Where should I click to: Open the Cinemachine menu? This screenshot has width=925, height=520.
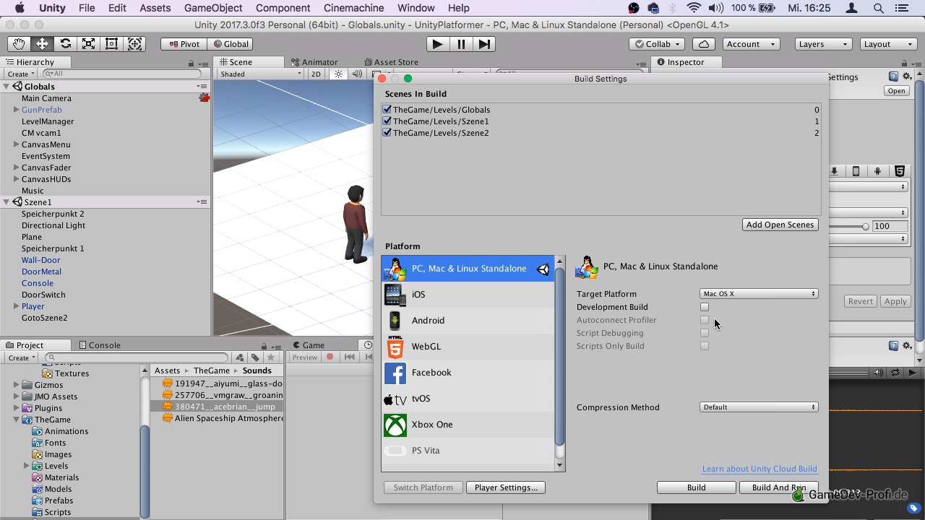point(353,8)
